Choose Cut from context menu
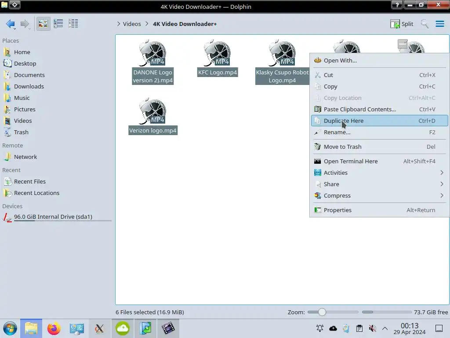 point(379,75)
